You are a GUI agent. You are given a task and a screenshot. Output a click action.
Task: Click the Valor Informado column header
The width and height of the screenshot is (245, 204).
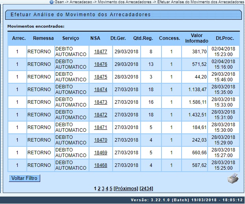pyautogui.click(x=194, y=38)
